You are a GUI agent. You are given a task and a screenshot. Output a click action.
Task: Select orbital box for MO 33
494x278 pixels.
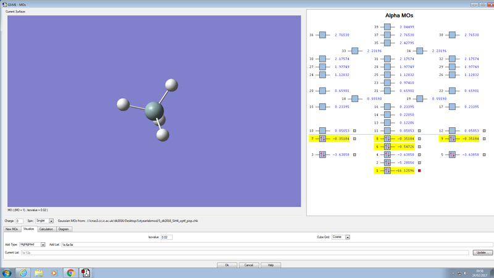(x=354, y=51)
